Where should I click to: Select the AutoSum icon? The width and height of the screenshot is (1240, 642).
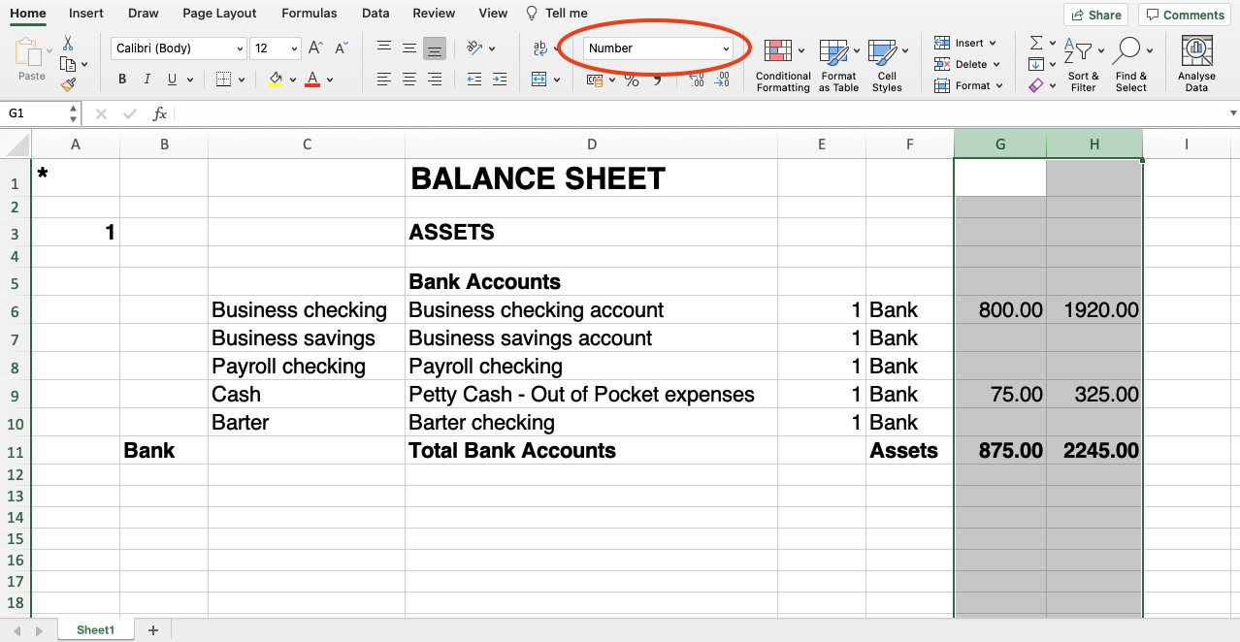(1036, 42)
